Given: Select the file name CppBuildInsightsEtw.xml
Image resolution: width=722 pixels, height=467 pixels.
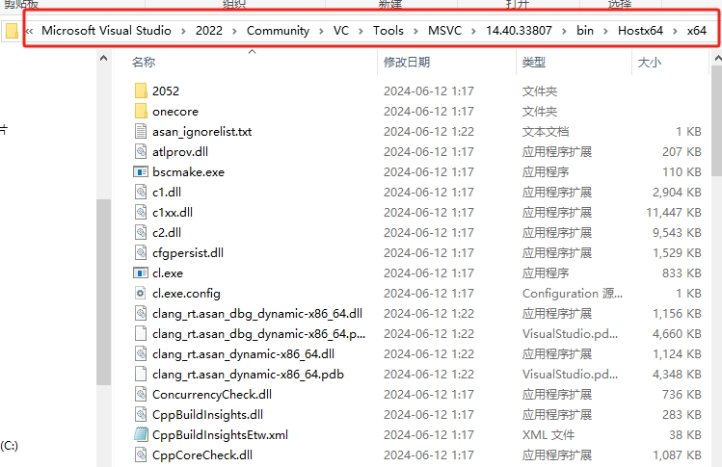Looking at the screenshot, I should (x=220, y=435).
